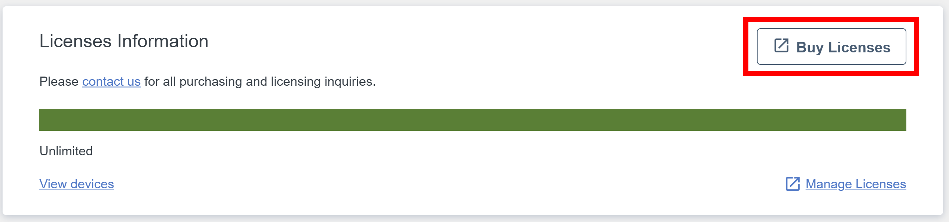Open the View devices link
Image resolution: width=949 pixels, height=222 pixels.
pos(77,184)
